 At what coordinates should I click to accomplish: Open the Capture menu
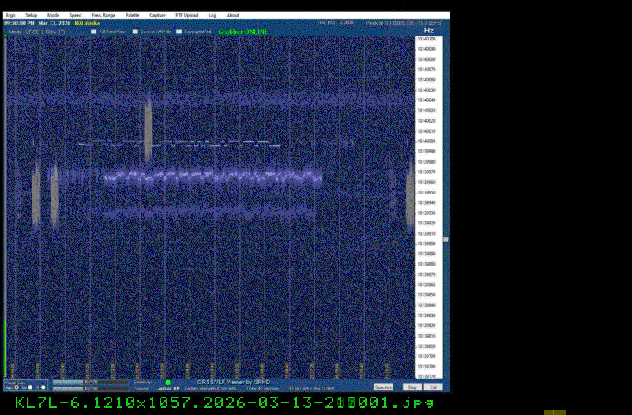point(157,15)
